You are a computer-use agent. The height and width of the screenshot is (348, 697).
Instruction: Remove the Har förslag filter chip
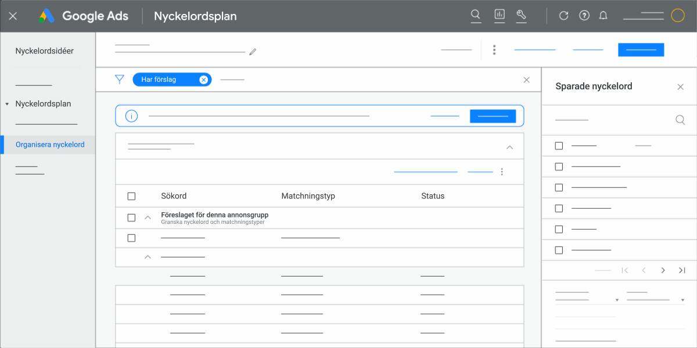pos(203,79)
